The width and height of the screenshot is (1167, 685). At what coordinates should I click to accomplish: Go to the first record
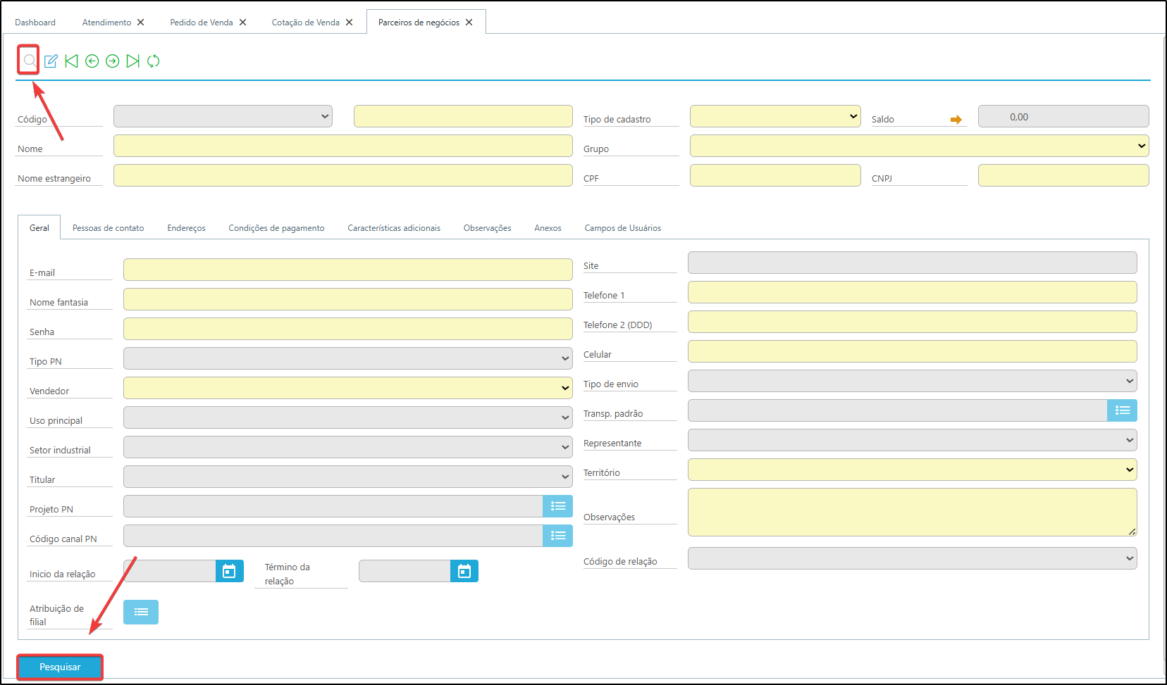(71, 61)
